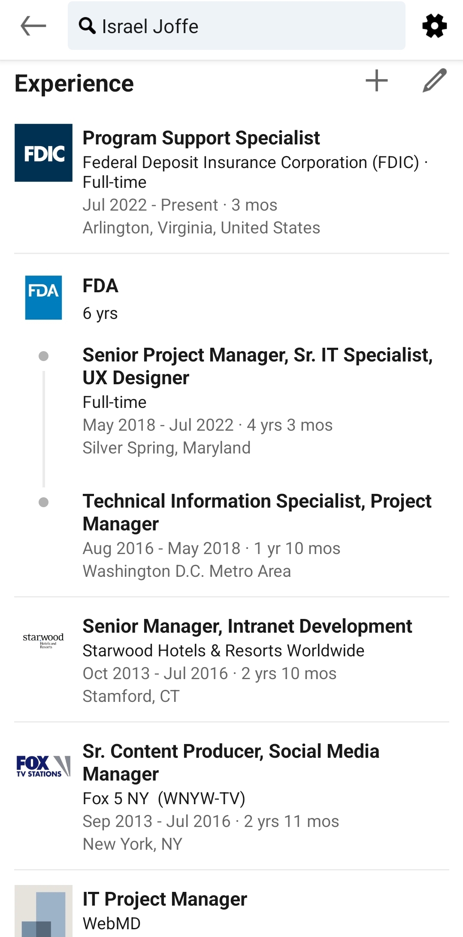Open Technical Information Specialist, Project Manager role

(257, 512)
